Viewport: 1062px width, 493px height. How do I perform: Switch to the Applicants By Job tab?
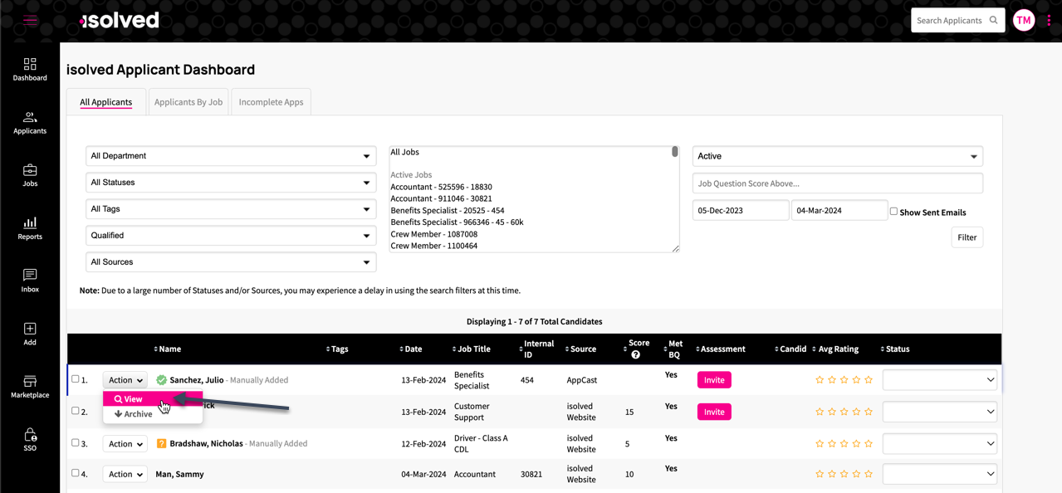[x=188, y=102]
